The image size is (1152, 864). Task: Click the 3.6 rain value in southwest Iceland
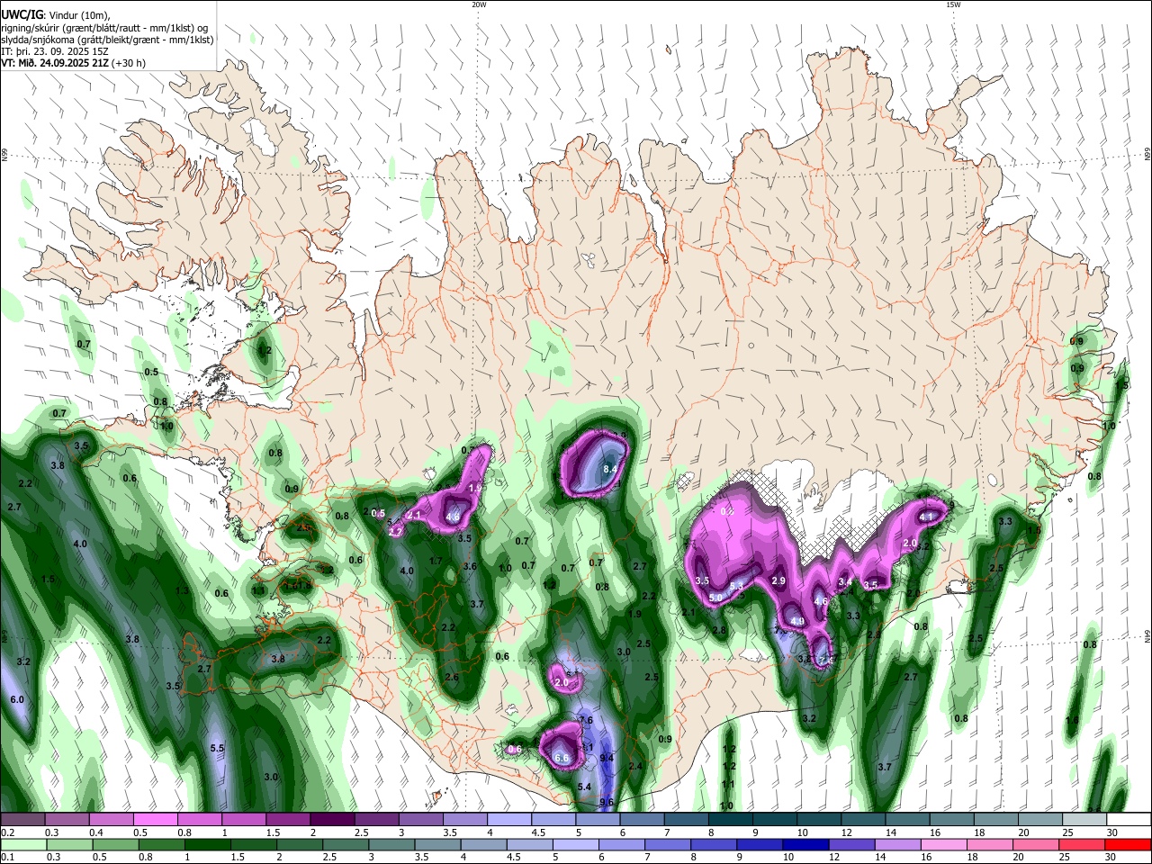(470, 566)
